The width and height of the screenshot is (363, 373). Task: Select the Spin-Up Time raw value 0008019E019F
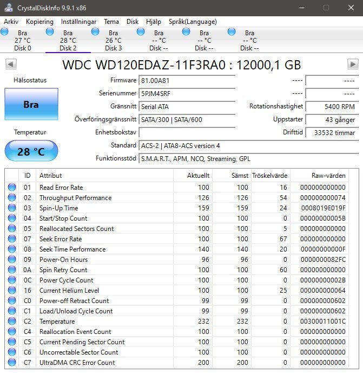324,208
